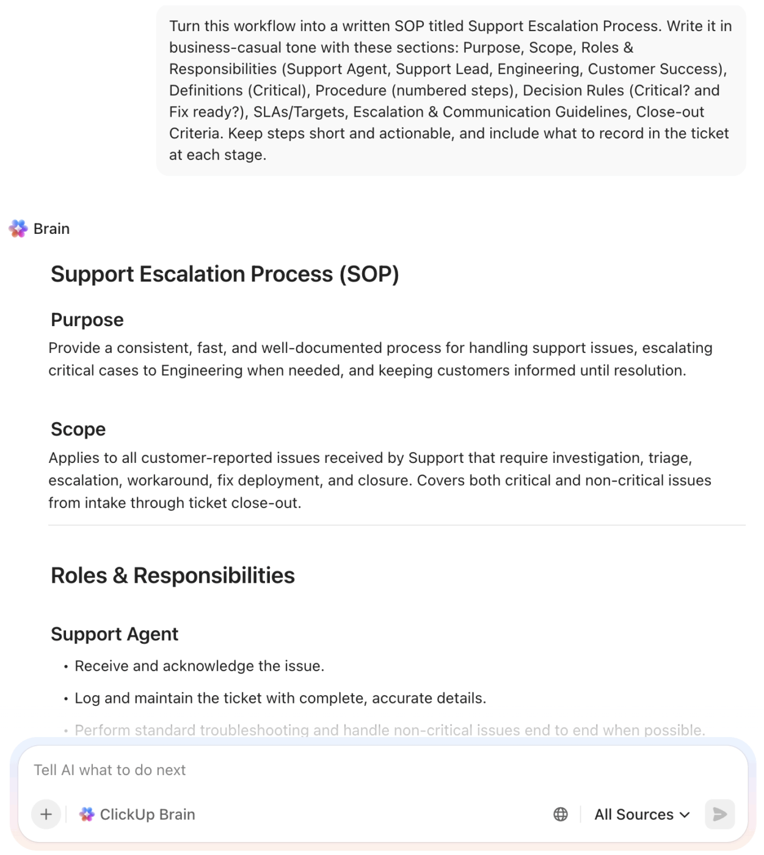Open the All Sources dropdown
This screenshot has height=855, width=764.
pyautogui.click(x=642, y=814)
